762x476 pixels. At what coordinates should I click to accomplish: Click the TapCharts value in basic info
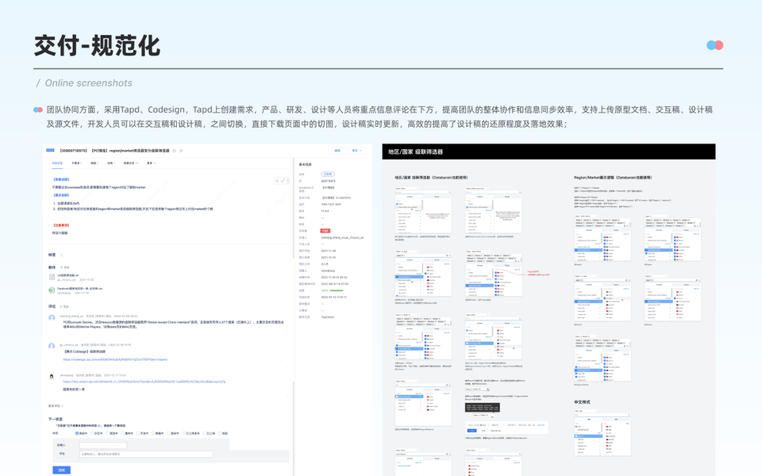tap(328, 317)
